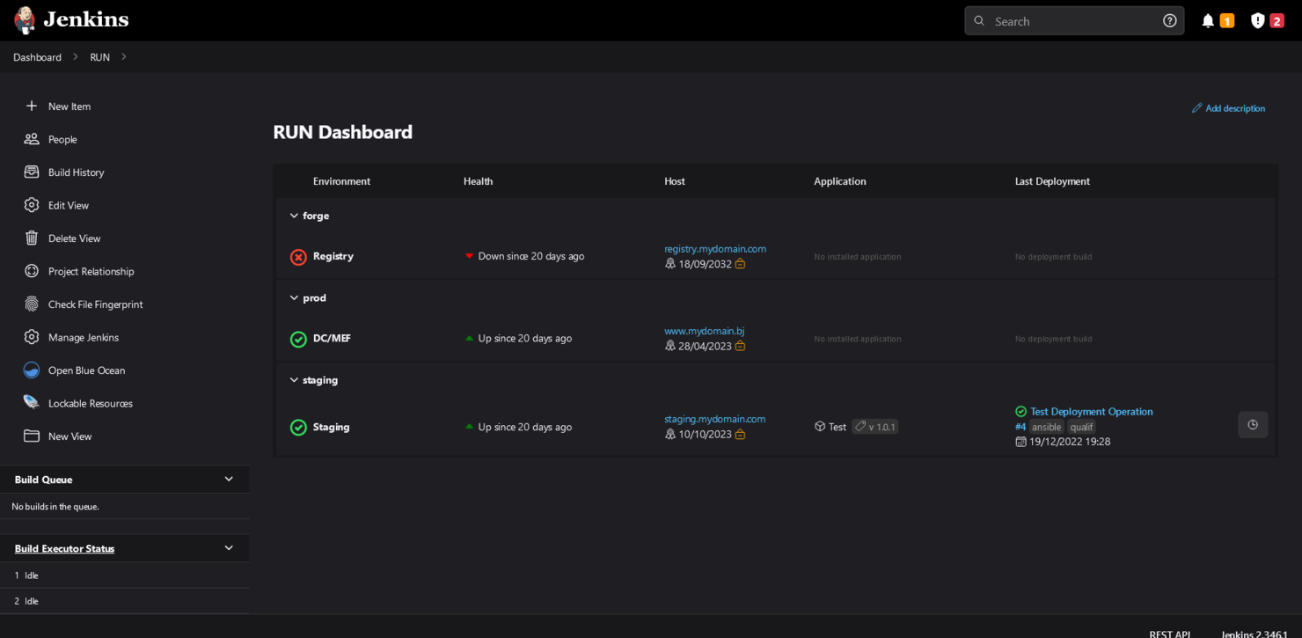This screenshot has width=1302, height=638.
Task: Open Manage Jenkins settings icon
Action: pos(32,337)
